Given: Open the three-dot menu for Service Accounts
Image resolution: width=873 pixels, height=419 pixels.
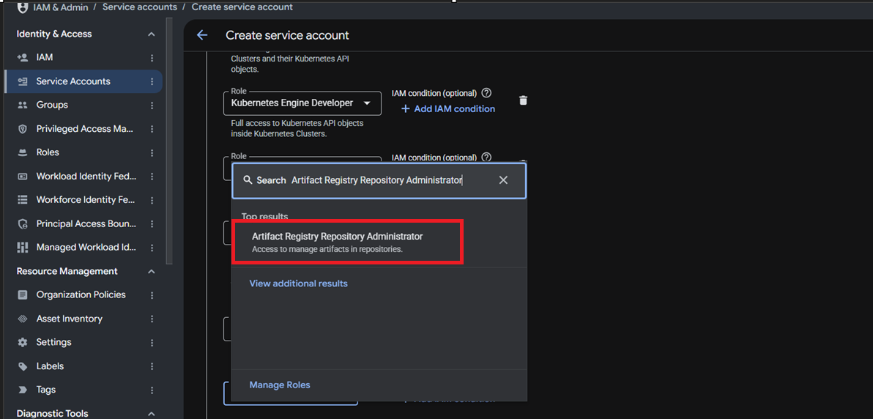Looking at the screenshot, I should coord(152,81).
